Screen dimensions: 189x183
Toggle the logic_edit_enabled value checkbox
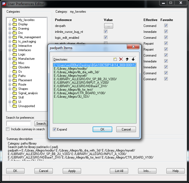(x=106, y=37)
